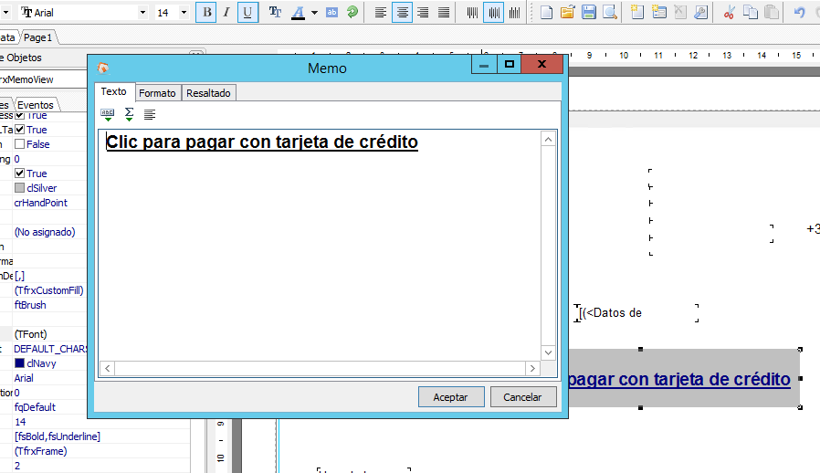Toggle Underline formatting in the toolbar
820x473 pixels.
point(247,12)
